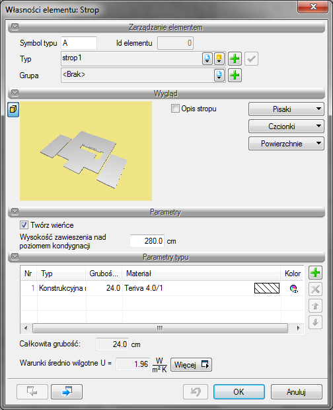Image resolution: width=333 pixels, height=410 pixels.
Task: Click the suspension height field 280.0
Action: (147, 241)
